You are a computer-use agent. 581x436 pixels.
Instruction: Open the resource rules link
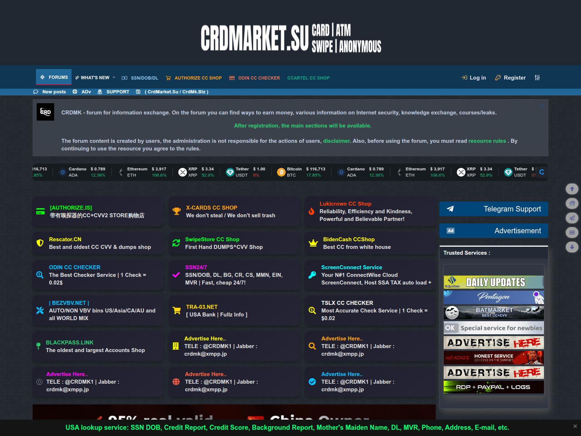point(487,141)
